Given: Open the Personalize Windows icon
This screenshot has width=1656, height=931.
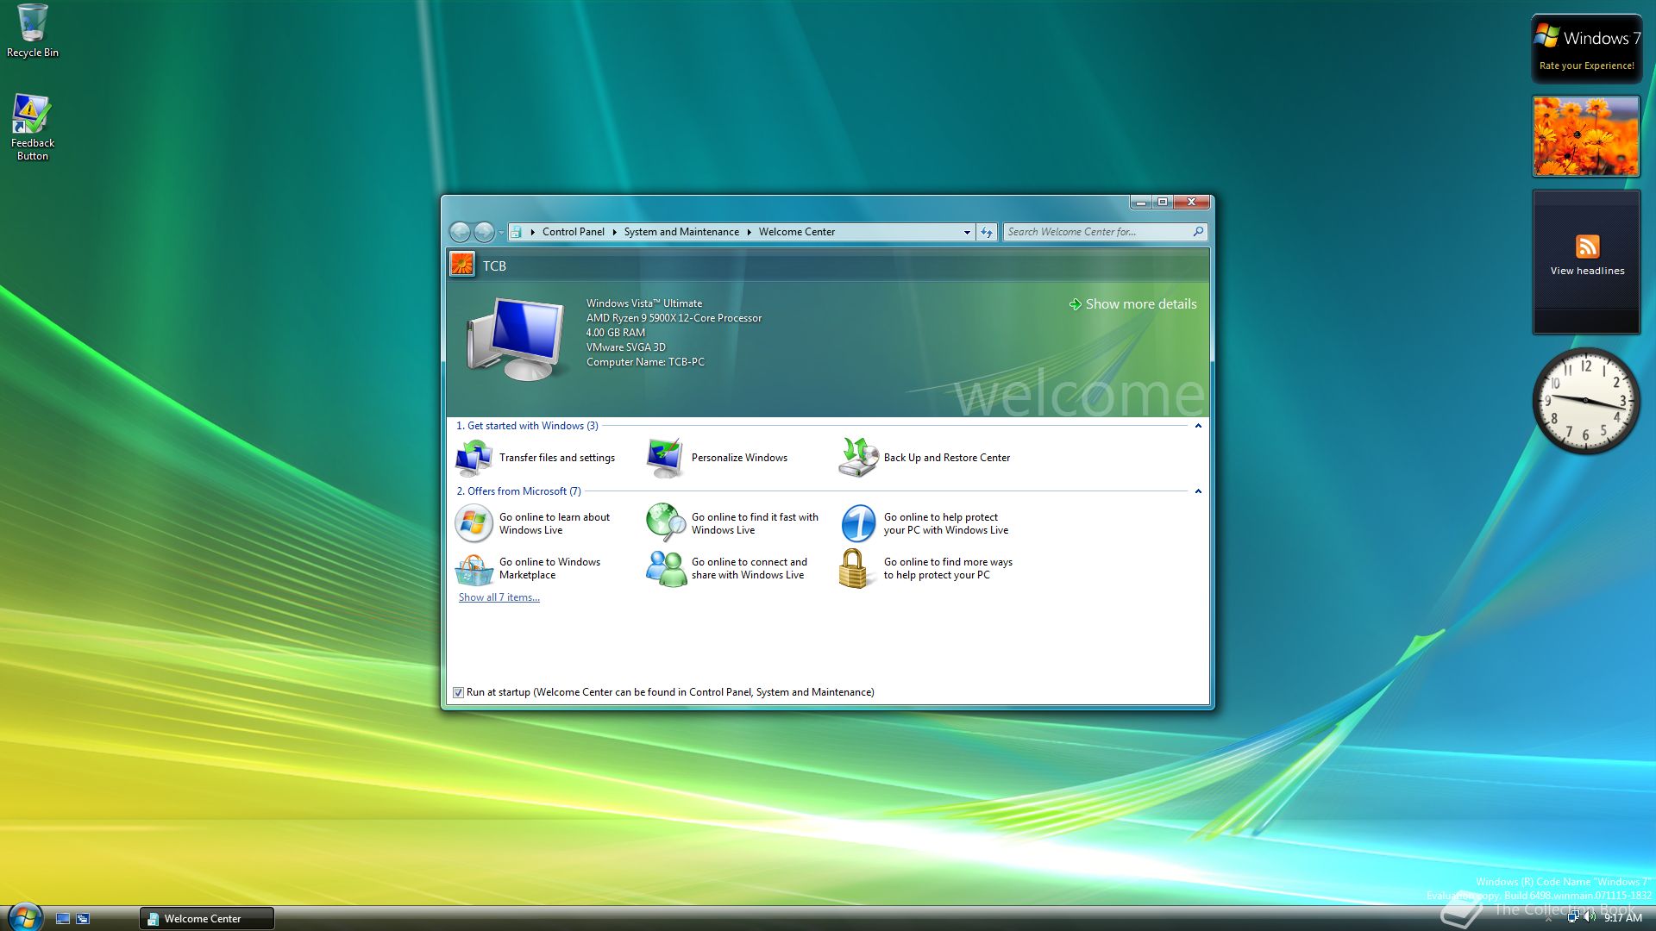Looking at the screenshot, I should pyautogui.click(x=665, y=458).
